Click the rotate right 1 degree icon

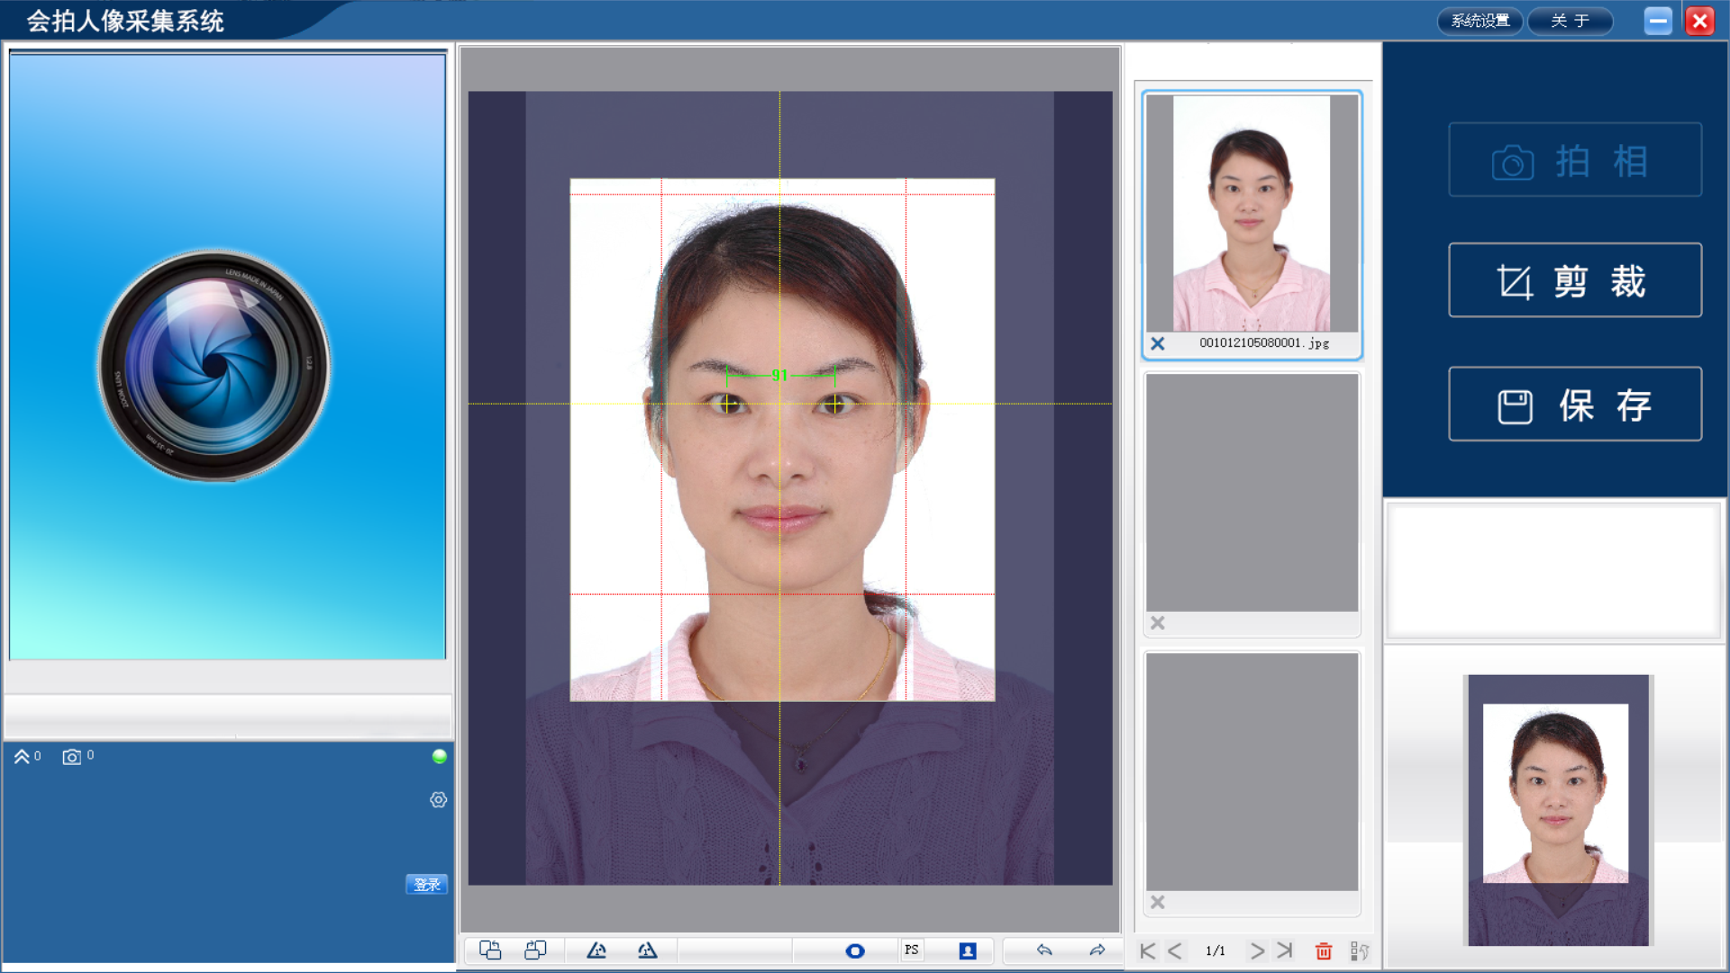pos(647,950)
